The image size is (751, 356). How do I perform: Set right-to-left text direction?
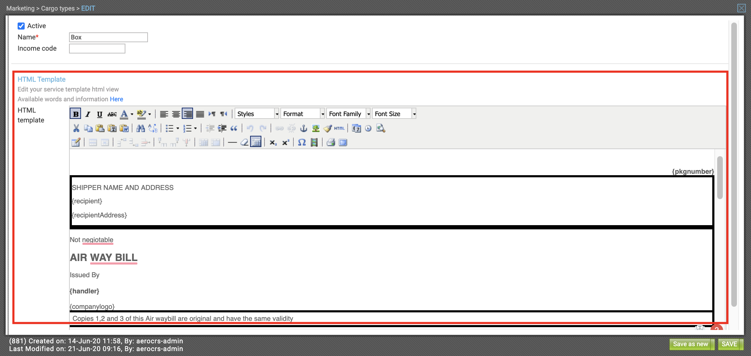224,114
